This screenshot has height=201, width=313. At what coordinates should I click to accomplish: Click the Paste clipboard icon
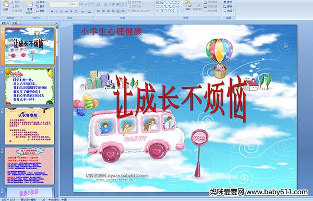(6, 6)
